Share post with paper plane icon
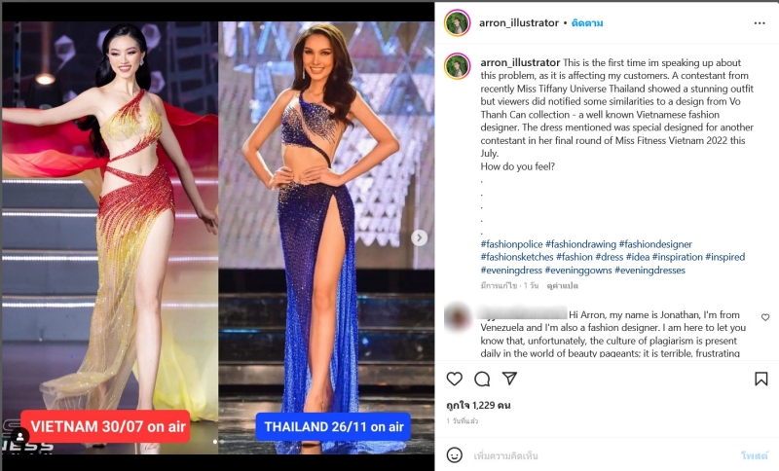Viewport: 779px width, 471px height. (509, 379)
